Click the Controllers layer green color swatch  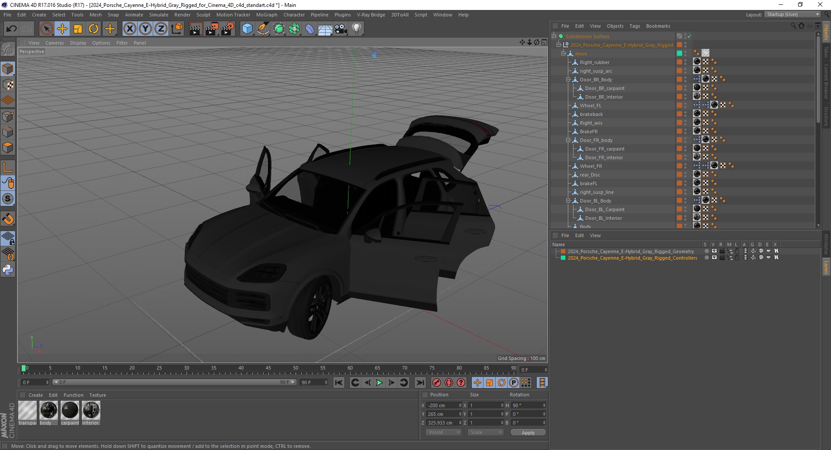(563, 258)
